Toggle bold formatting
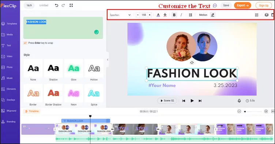 pyautogui.click(x=174, y=15)
